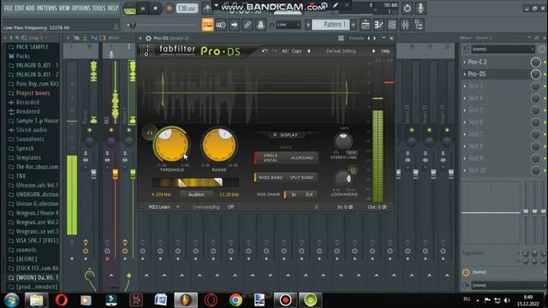Click the Pro-DS undo arrow
This screenshot has width=548, height=308.
(x=265, y=51)
